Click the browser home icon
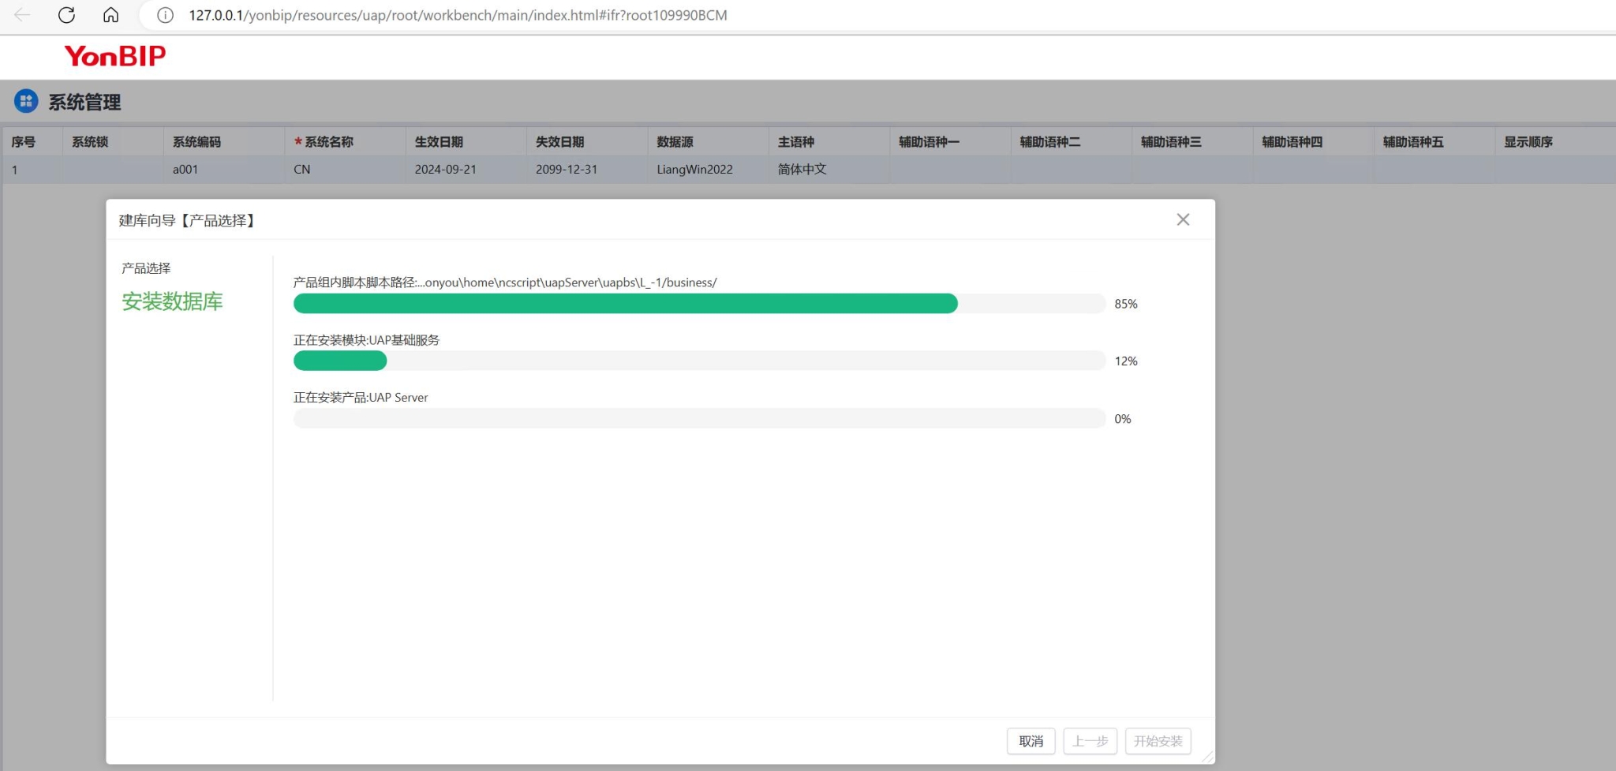Screen dimensions: 1616x771 [x=111, y=14]
